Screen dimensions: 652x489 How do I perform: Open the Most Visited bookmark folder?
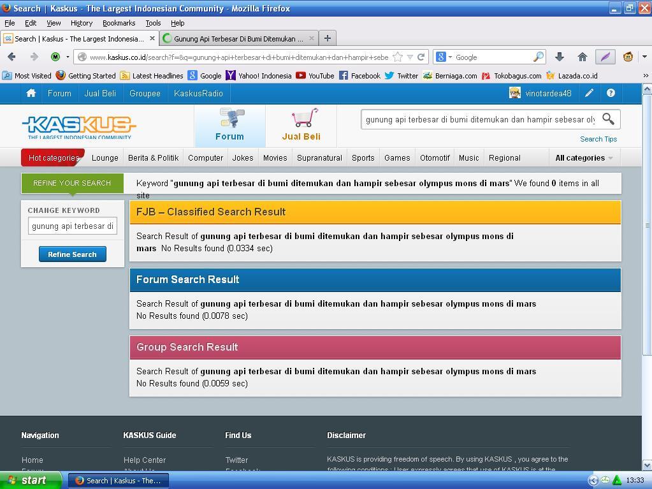click(27, 76)
